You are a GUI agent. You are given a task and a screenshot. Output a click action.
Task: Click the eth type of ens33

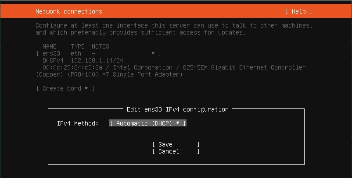[x=76, y=53]
